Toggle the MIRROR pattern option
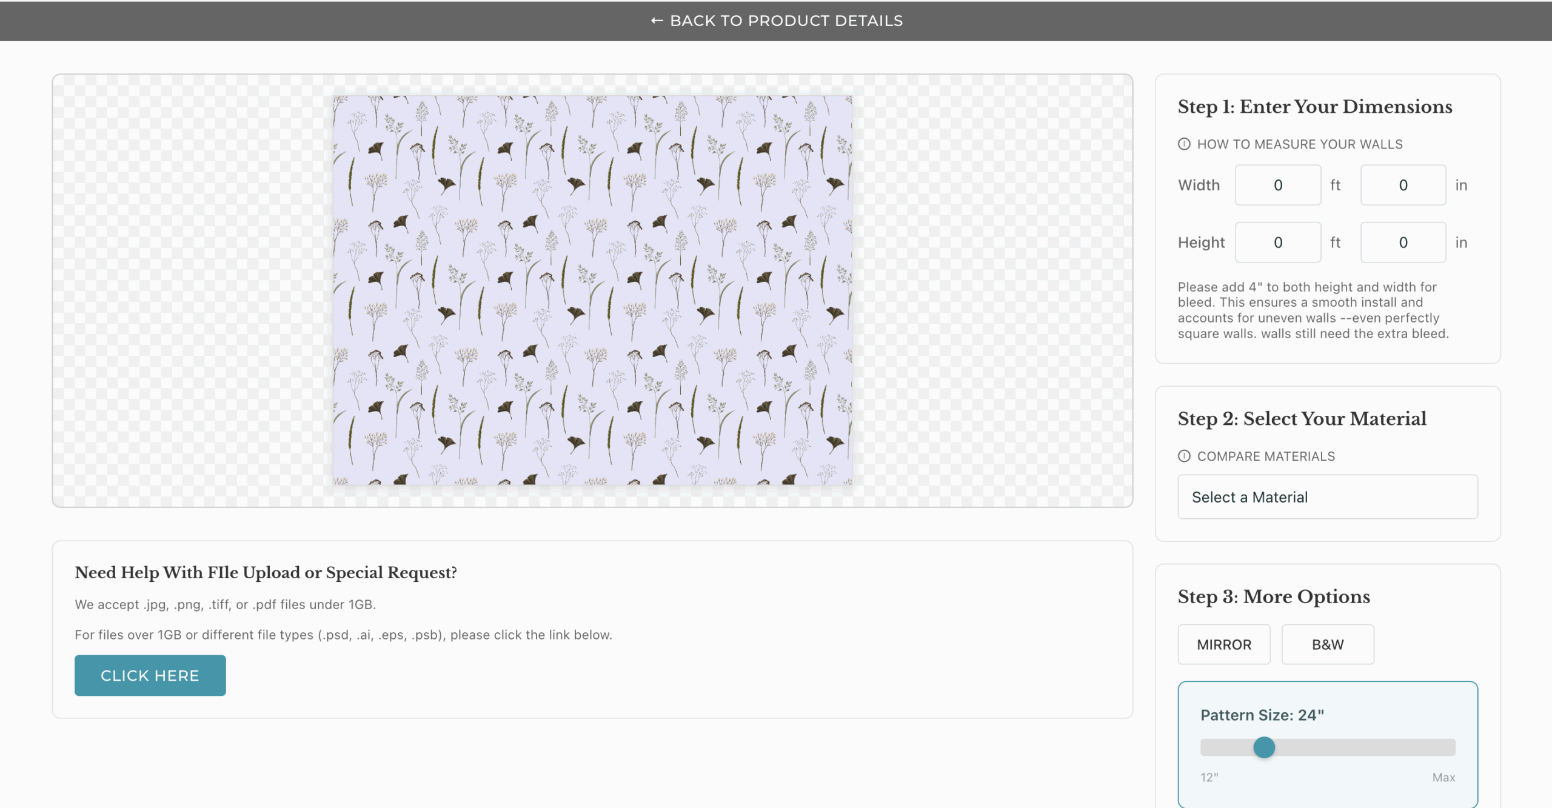 click(x=1223, y=644)
